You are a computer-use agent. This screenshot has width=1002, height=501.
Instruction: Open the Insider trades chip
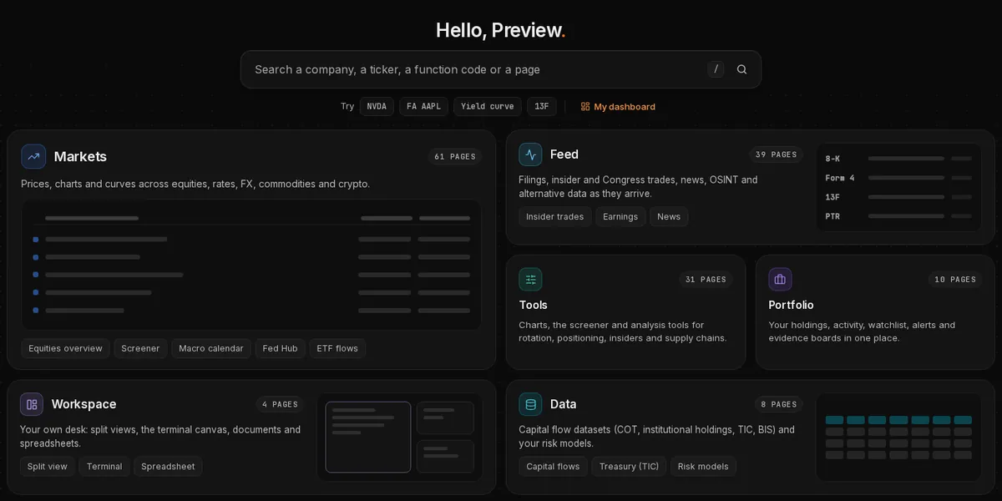[x=555, y=216]
